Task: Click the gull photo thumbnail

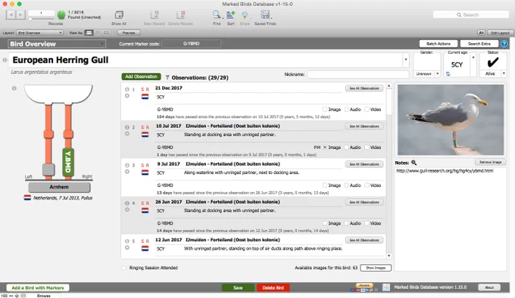Action: point(451,120)
